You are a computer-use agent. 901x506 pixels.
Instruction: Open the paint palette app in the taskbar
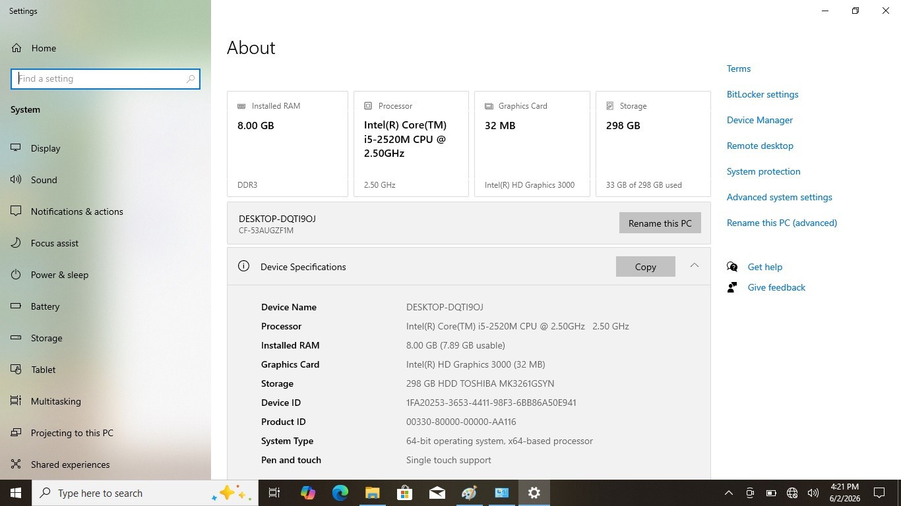click(x=469, y=493)
